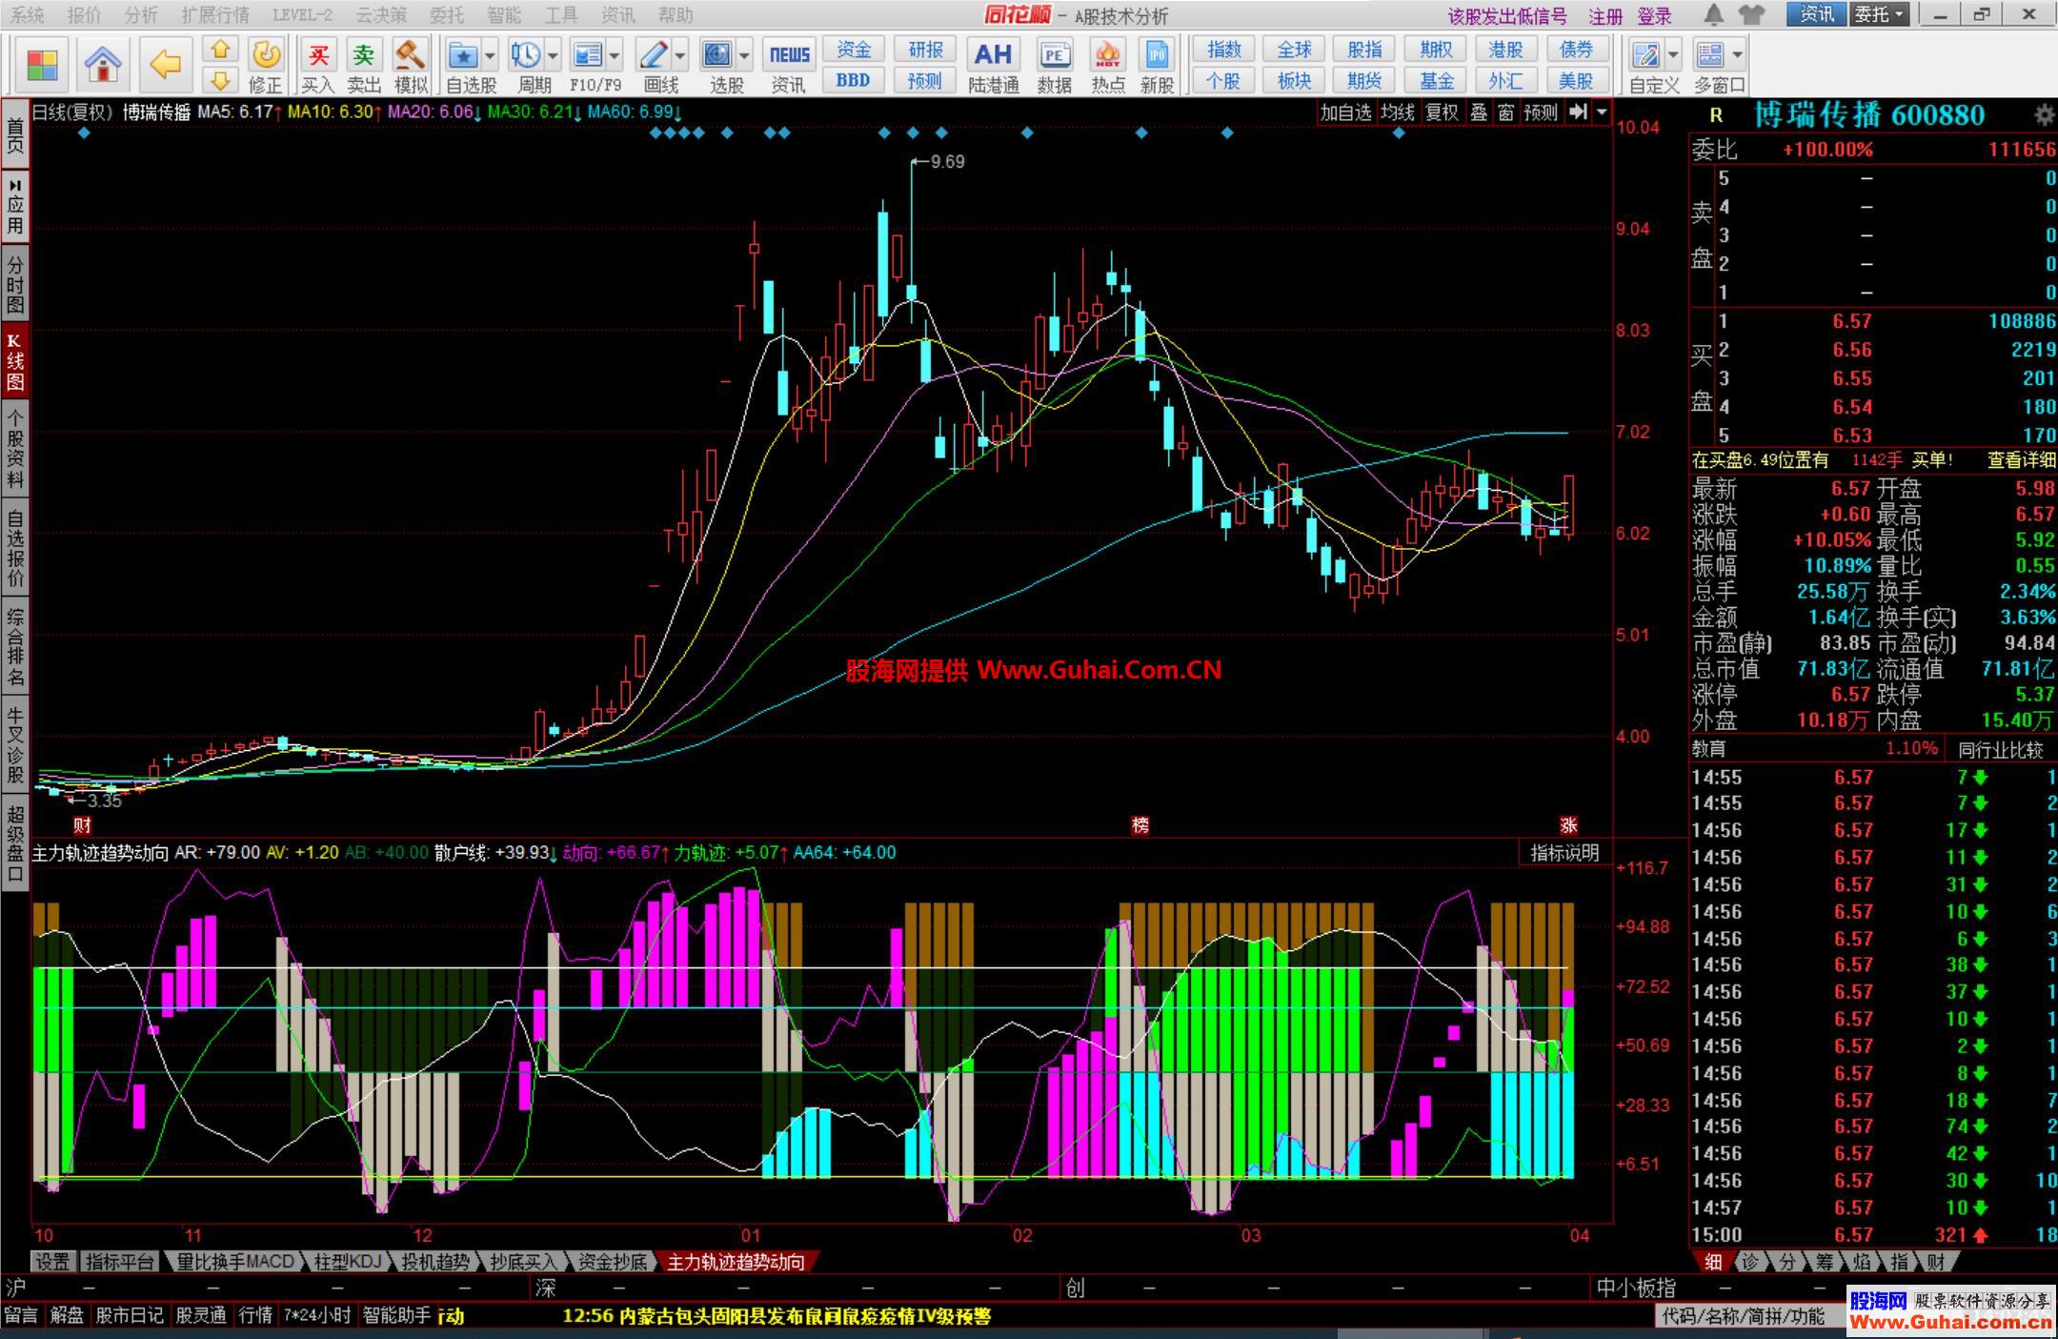2058x1339 pixels.
Task: Expand 自定义 dropdown arrow
Action: [1673, 55]
